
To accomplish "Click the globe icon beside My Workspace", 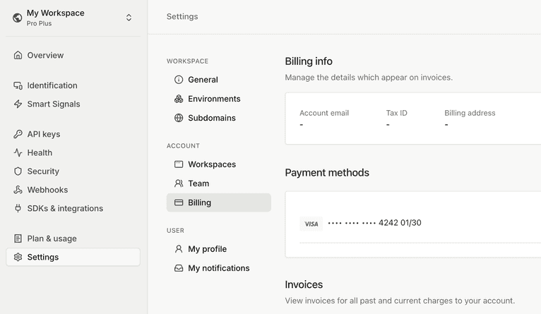I will click(x=18, y=18).
